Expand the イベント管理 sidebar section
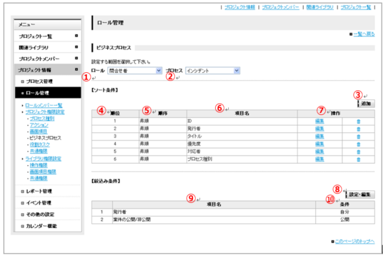 point(48,203)
